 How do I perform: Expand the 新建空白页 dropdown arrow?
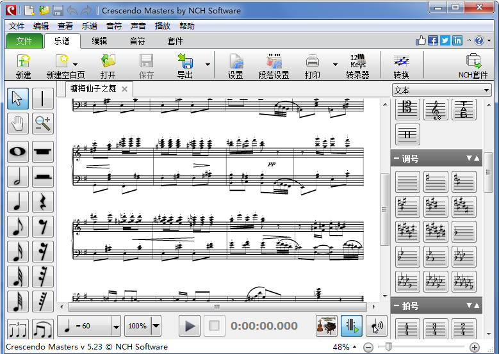click(75, 64)
